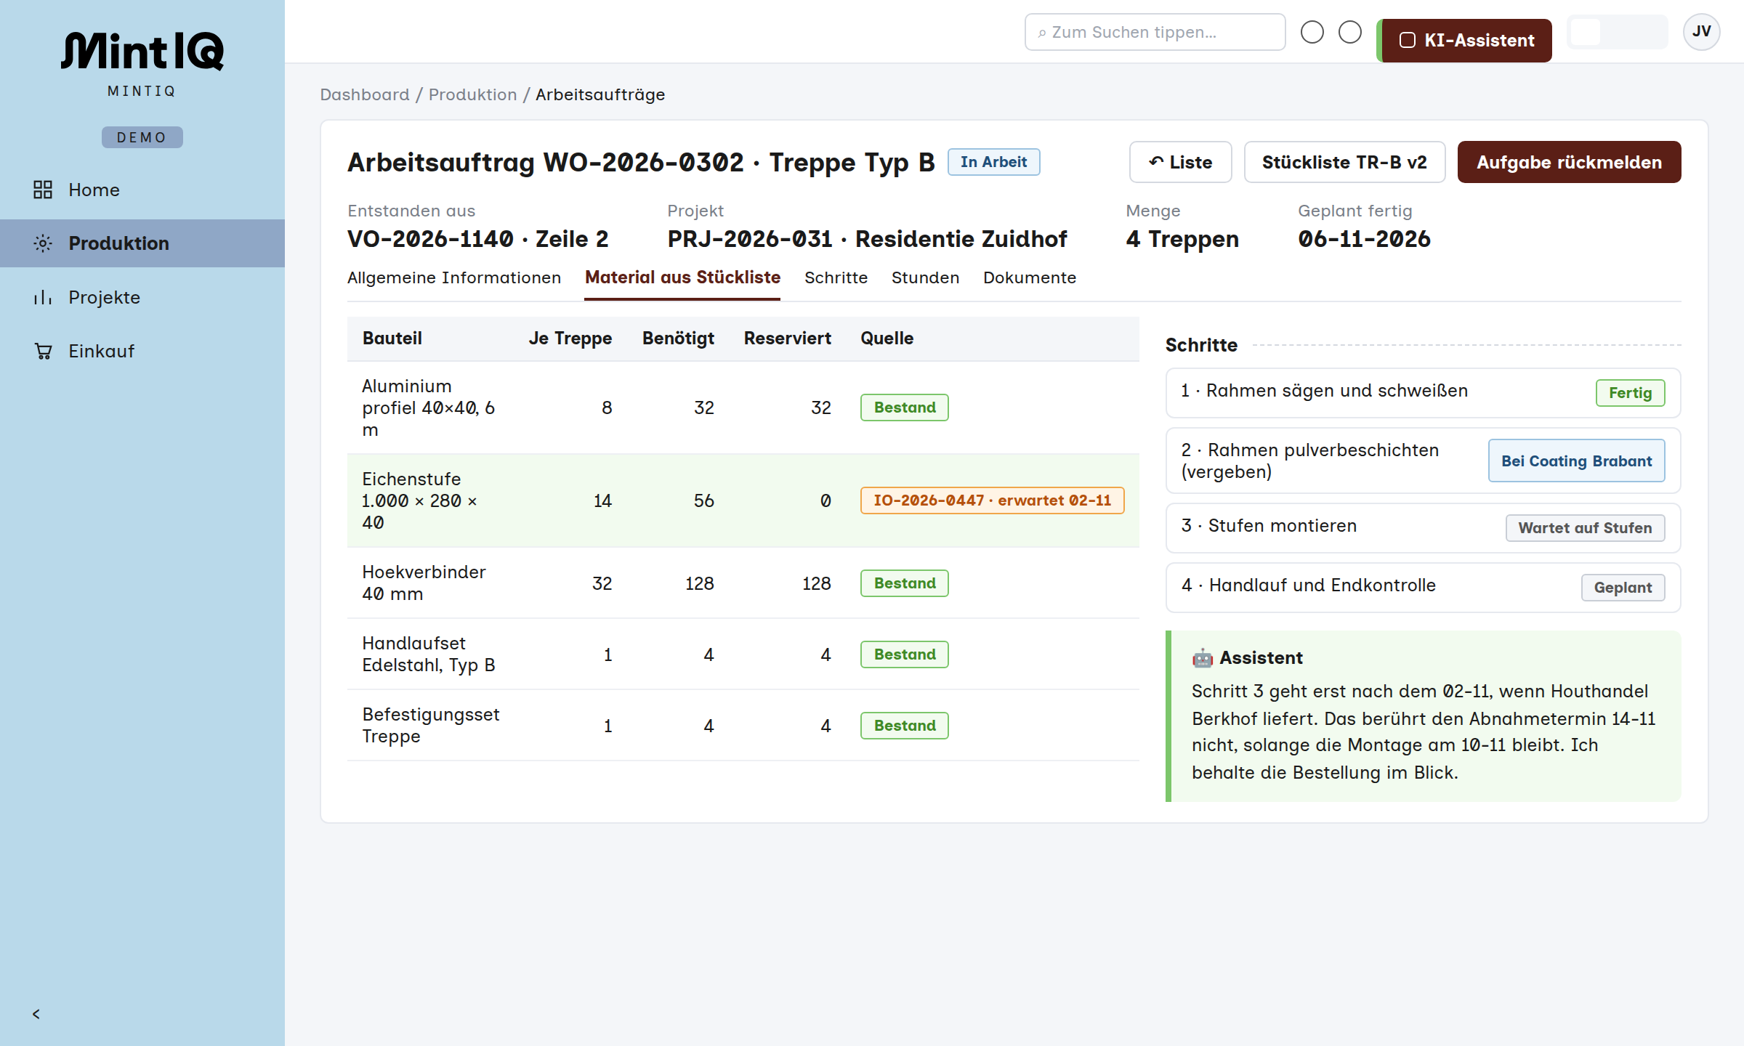Return to Liste view

point(1181,162)
